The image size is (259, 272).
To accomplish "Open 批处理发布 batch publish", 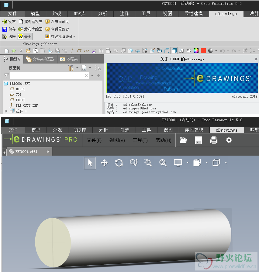I will [x=30, y=22].
